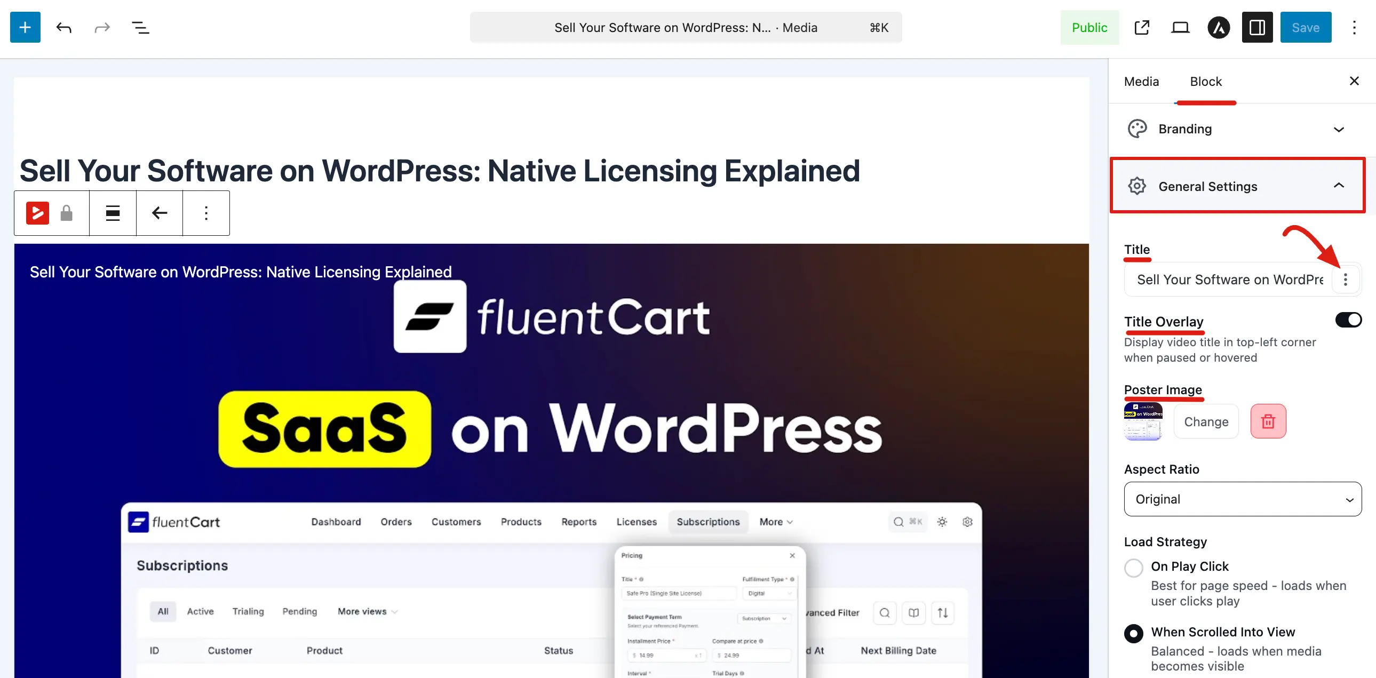
Task: Select On Play Click load strategy
Action: pos(1133,568)
